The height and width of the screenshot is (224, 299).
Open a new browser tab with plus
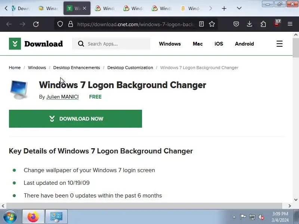click(x=224, y=8)
